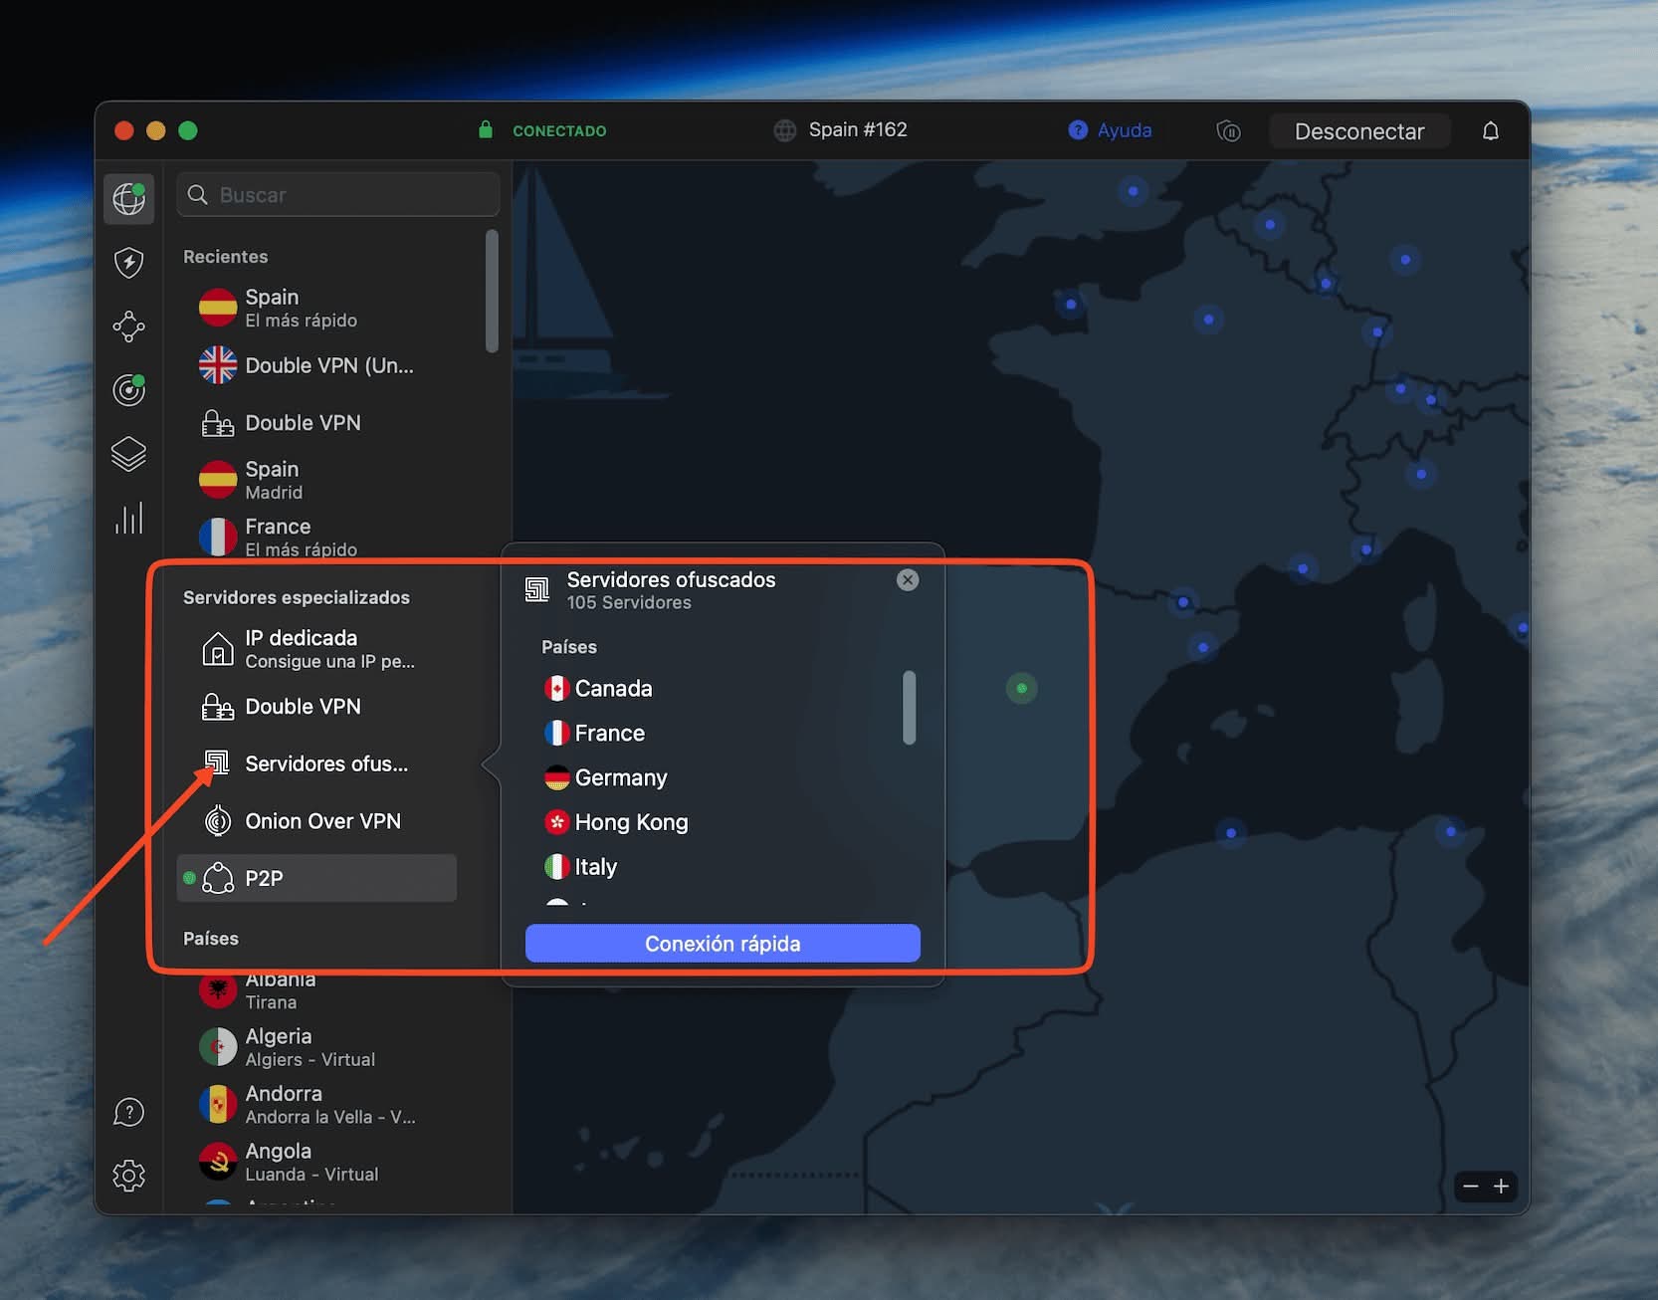Zoom out the map with minus button

1471,1186
